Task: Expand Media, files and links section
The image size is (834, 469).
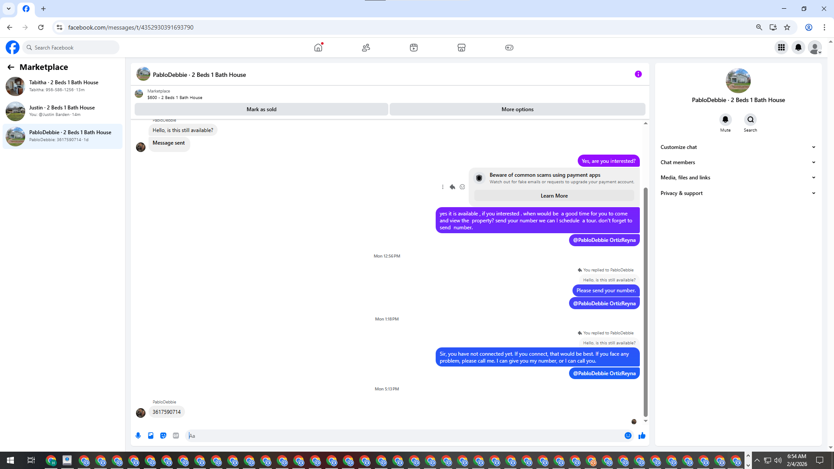Action: pos(738,178)
